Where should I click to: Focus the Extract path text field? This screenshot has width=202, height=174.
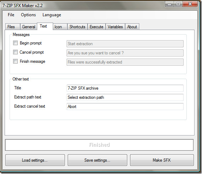tap(125, 97)
